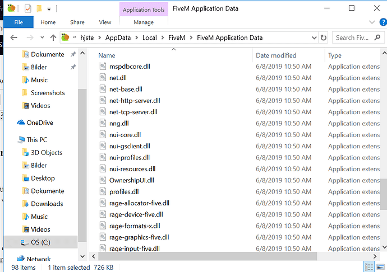Select the net-base.dll file icon
The image size is (387, 272).
[x=103, y=88]
